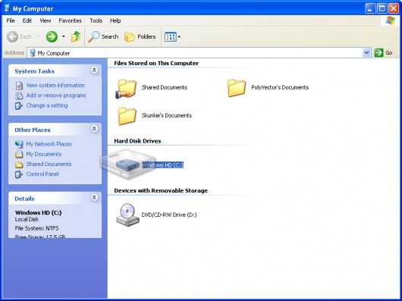This screenshot has height=301, width=402.
Task: Open the Favorites menu
Action: pos(70,20)
